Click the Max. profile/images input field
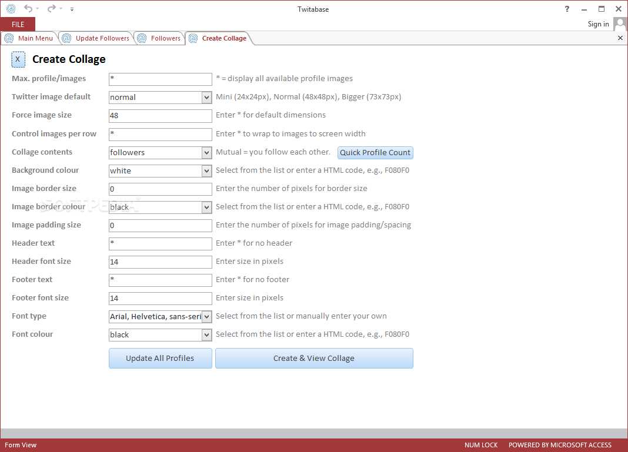The width and height of the screenshot is (628, 452). tap(160, 79)
